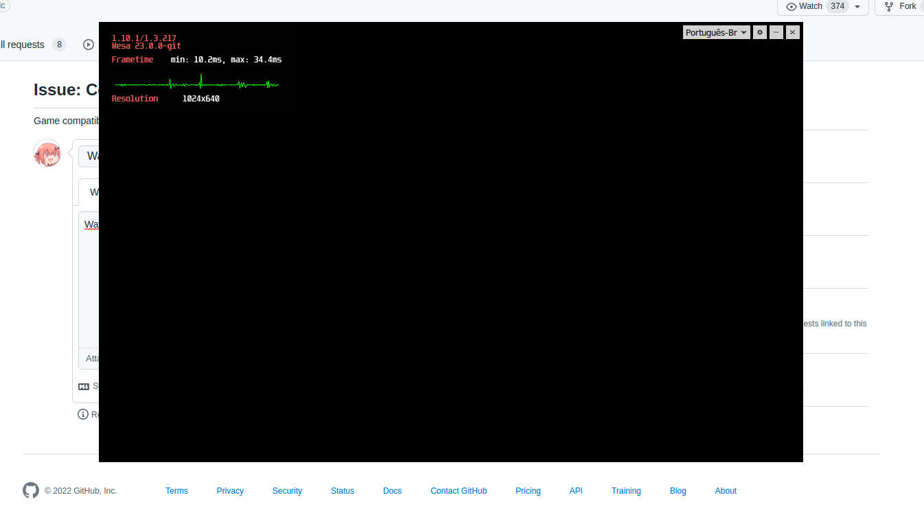Open the About footer link
The height and width of the screenshot is (528, 924).
click(726, 491)
